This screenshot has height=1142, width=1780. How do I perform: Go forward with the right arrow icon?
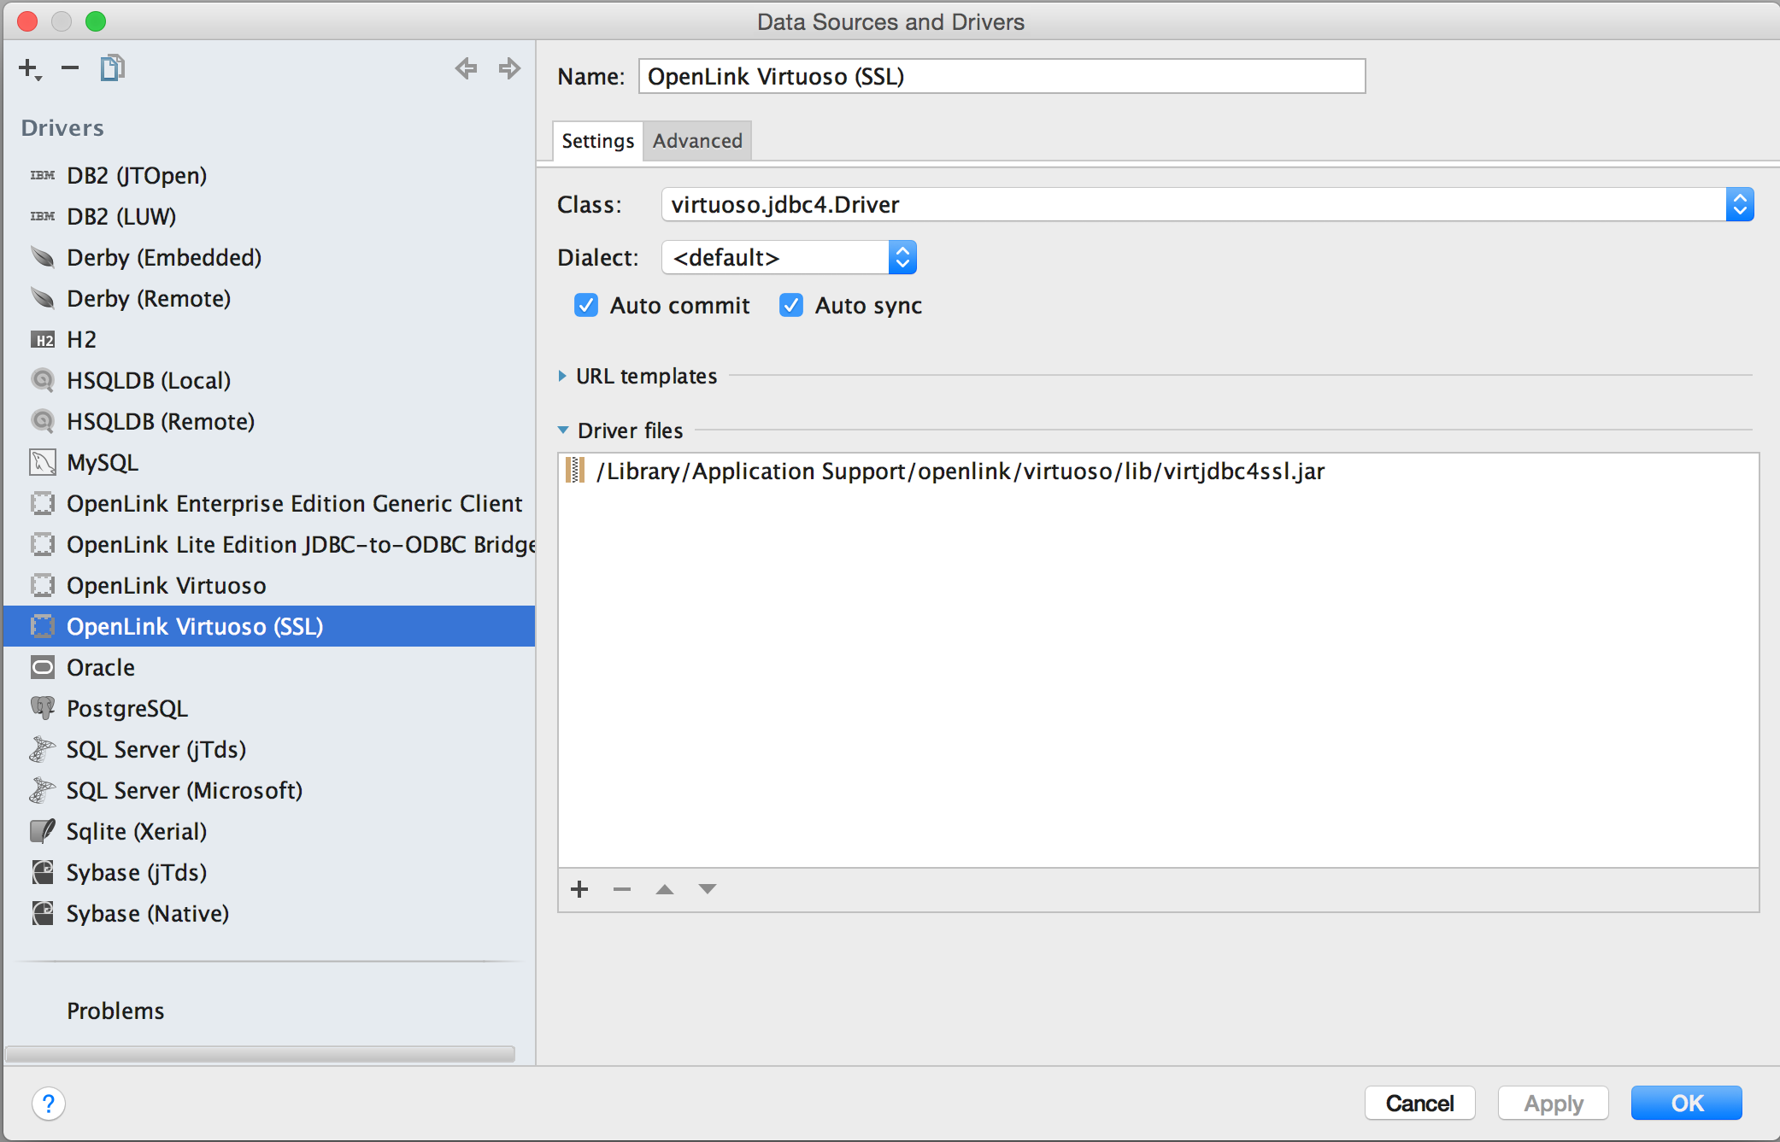510,67
